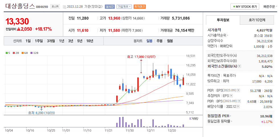Select the 1주일 line chart period
Image resolution: width=278 pixels, height=137 pixels.
point(39,41)
